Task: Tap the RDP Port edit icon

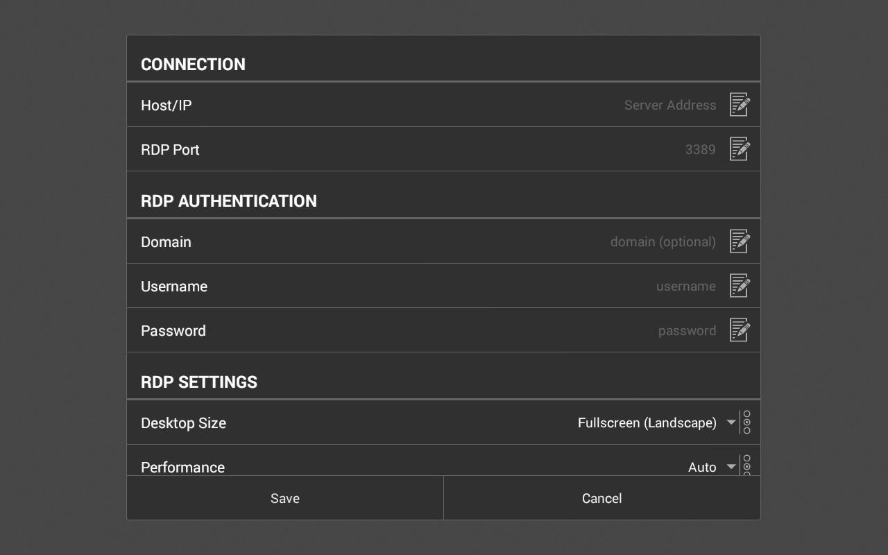Action: (x=740, y=149)
